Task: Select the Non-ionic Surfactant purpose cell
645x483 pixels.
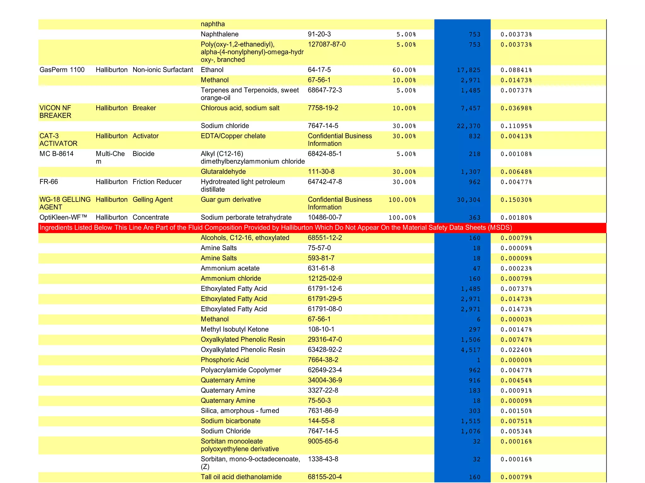Action: click(x=163, y=70)
